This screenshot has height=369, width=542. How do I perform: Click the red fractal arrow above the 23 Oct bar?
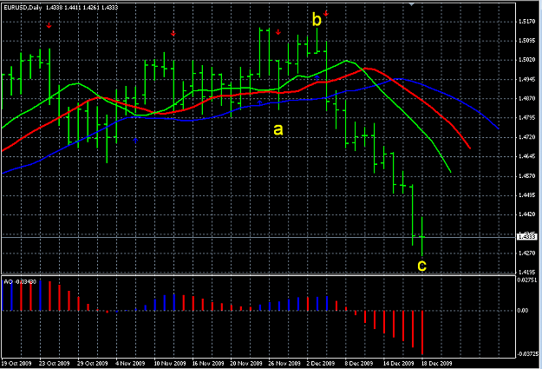(x=49, y=25)
